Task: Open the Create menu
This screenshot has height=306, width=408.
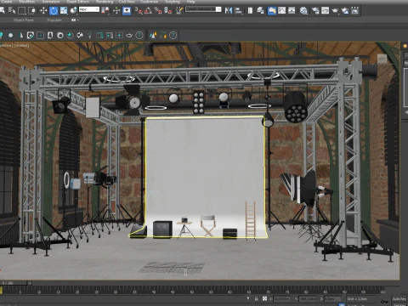Action: click(x=7, y=2)
